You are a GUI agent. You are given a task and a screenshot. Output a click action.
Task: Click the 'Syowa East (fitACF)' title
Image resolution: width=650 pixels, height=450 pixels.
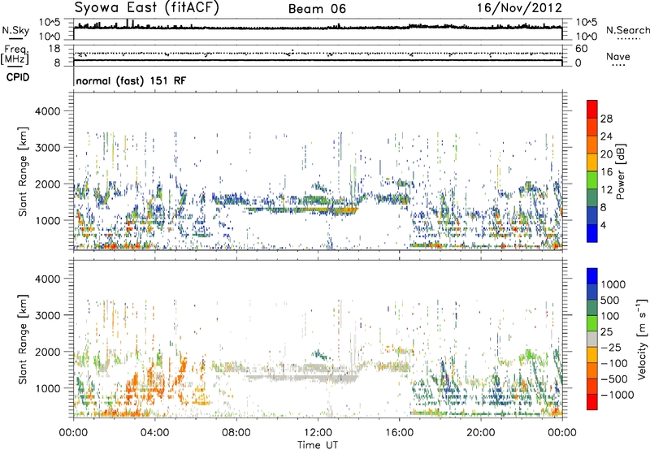(147, 8)
